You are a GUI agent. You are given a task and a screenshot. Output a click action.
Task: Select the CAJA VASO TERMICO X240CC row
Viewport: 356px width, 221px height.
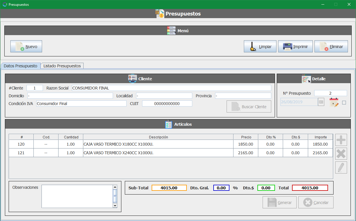pyautogui.click(x=158, y=153)
